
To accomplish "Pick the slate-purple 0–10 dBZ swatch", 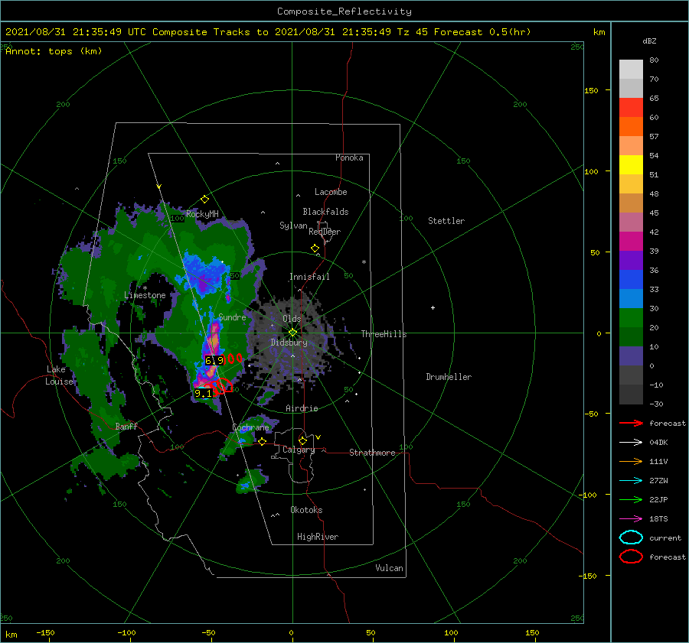I will point(631,356).
